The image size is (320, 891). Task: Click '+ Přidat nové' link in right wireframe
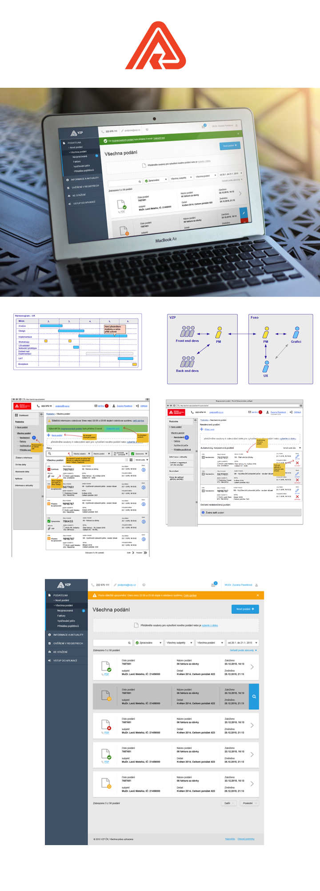click(x=207, y=429)
